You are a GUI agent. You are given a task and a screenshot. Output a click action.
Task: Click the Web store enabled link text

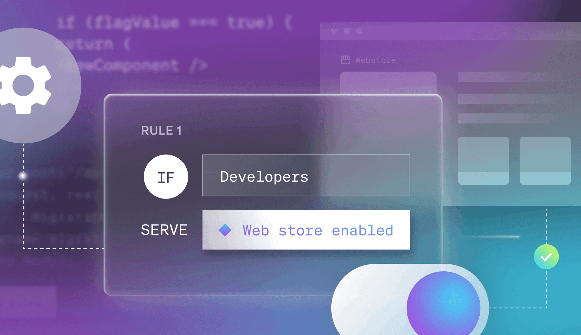317,230
